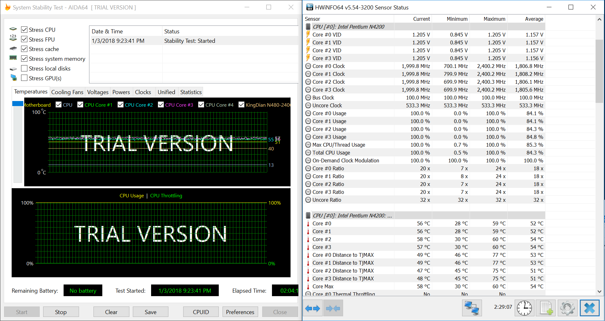Select the Max CPU/Thread Usage row
This screenshot has width=605, height=321.
(424, 145)
